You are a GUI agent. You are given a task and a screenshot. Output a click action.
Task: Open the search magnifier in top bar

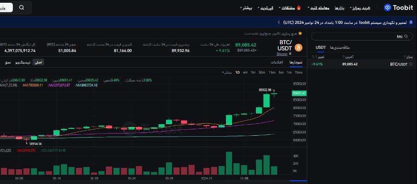(22, 7)
